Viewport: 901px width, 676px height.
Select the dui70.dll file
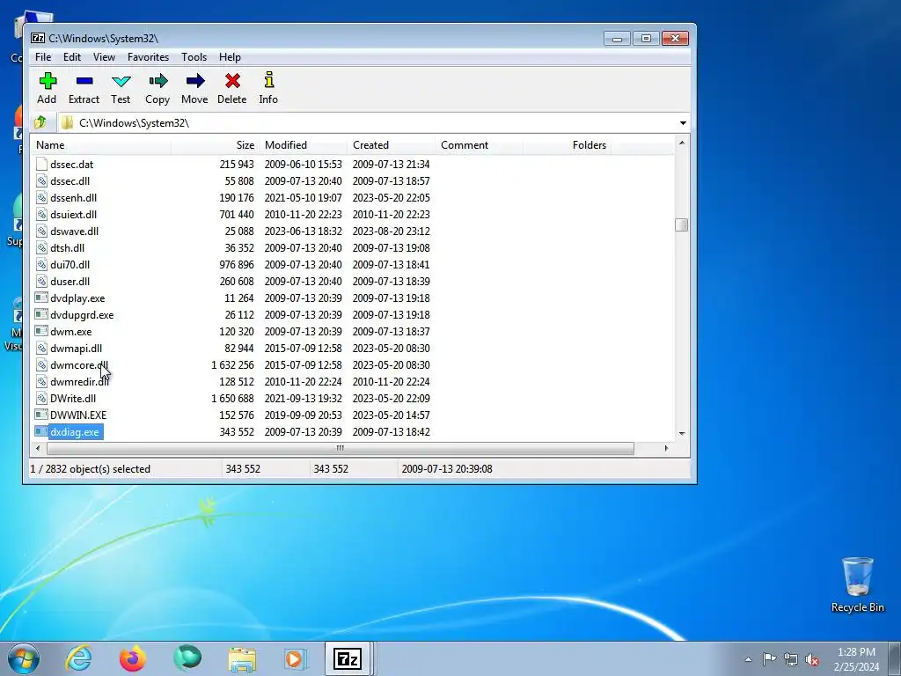(x=70, y=264)
